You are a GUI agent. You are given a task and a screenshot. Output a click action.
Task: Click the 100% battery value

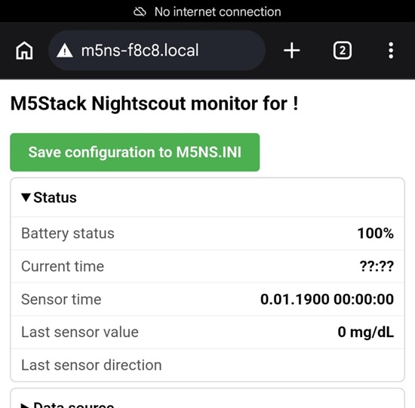coord(376,233)
